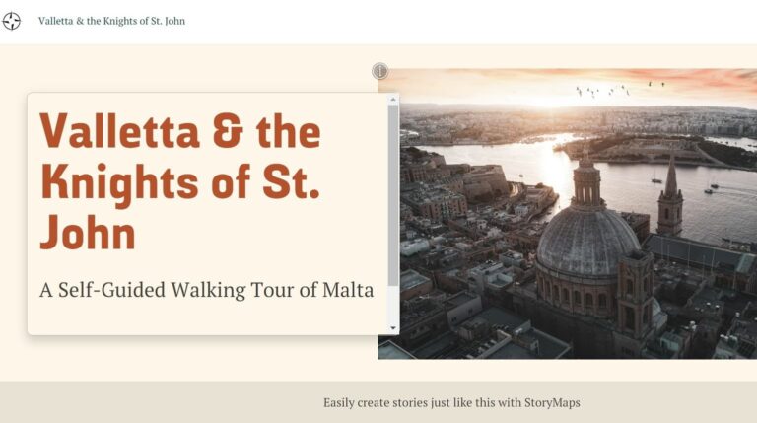Open the header story title link

pyautogui.click(x=111, y=21)
